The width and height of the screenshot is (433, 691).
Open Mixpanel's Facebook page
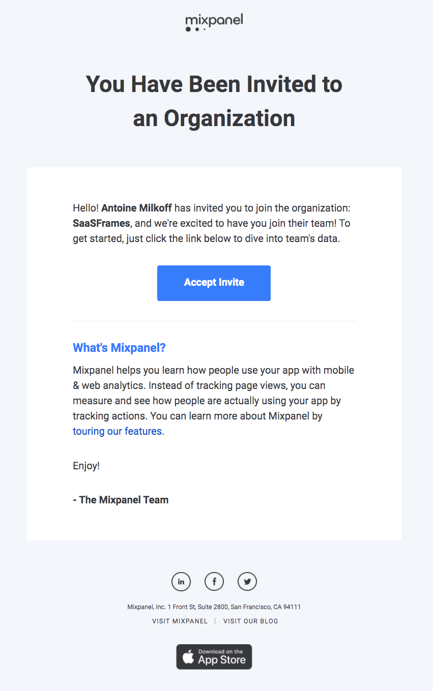coord(214,581)
